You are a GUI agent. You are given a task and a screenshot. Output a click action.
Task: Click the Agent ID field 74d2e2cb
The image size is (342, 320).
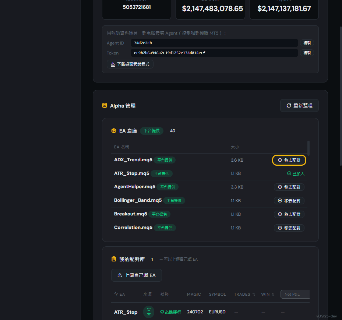coord(214,43)
